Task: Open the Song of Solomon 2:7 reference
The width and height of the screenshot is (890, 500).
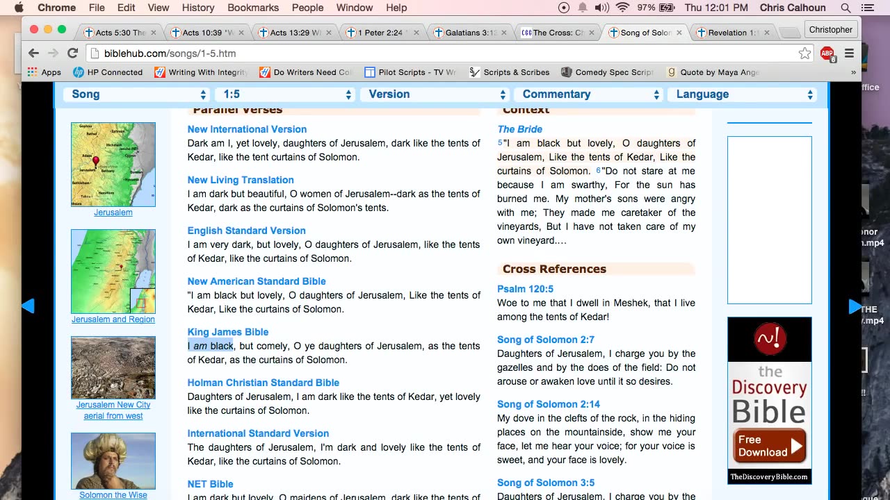Action: click(x=546, y=340)
